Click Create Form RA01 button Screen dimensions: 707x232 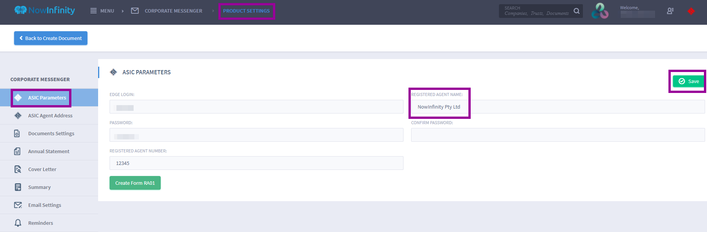tap(135, 183)
